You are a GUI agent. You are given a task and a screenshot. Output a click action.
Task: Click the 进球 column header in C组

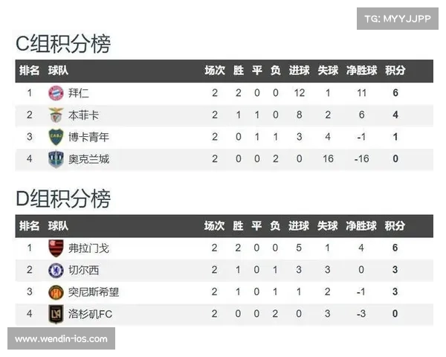299,71
